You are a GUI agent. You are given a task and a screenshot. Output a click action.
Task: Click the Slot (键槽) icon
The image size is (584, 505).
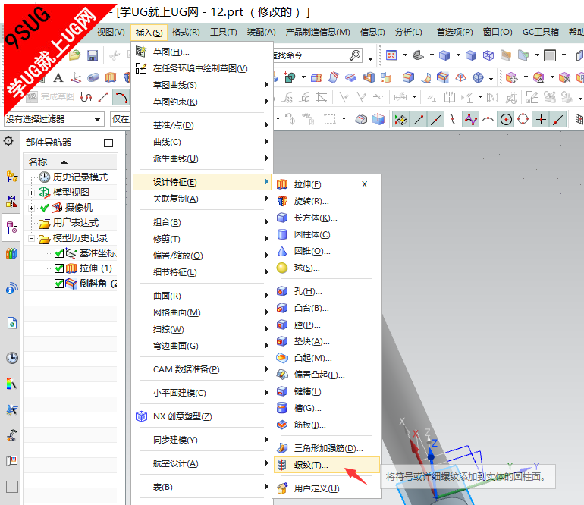coord(282,391)
